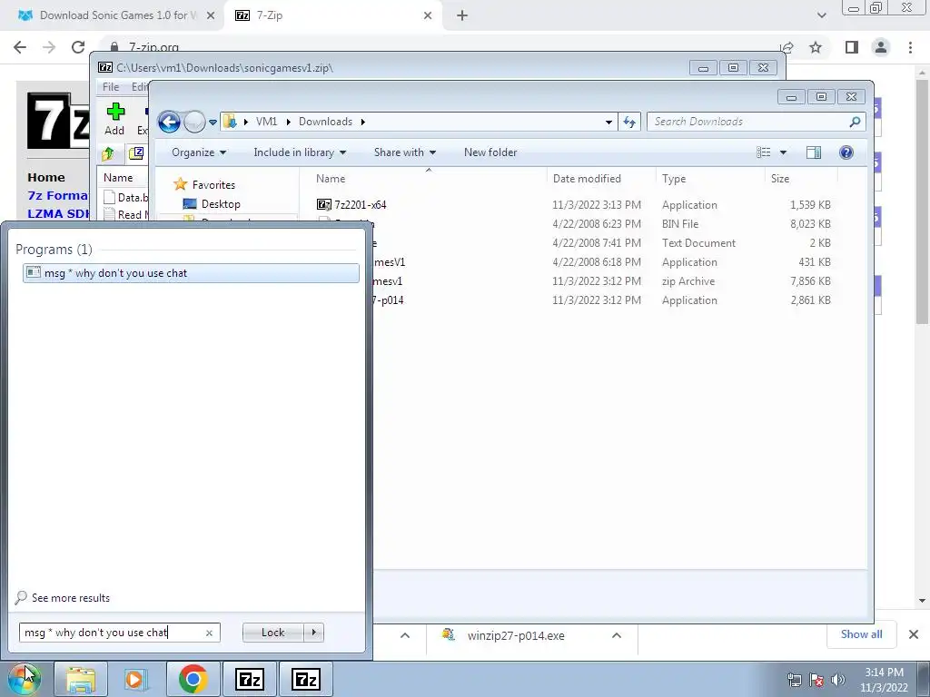Click VM1 in the breadcrumb path
Image resolution: width=930 pixels, height=697 pixels.
click(266, 122)
